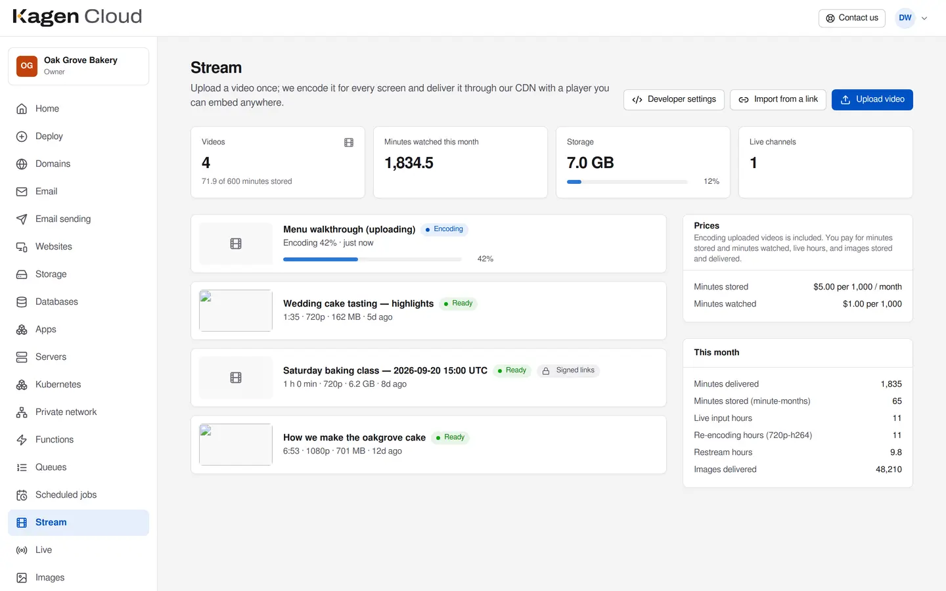Image resolution: width=946 pixels, height=591 pixels.
Task: Open Private network label in sidebar
Action: point(66,412)
